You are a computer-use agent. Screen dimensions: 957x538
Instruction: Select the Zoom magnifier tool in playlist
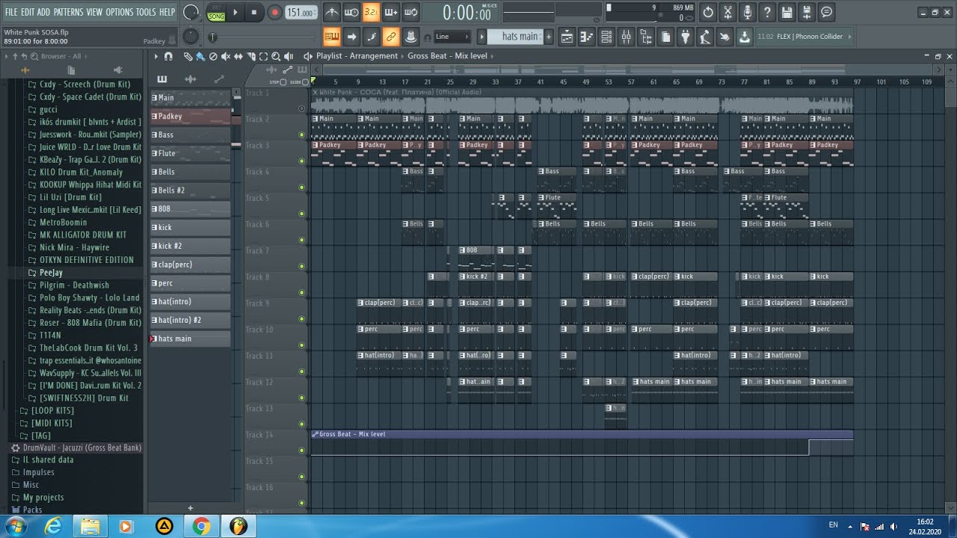point(276,57)
